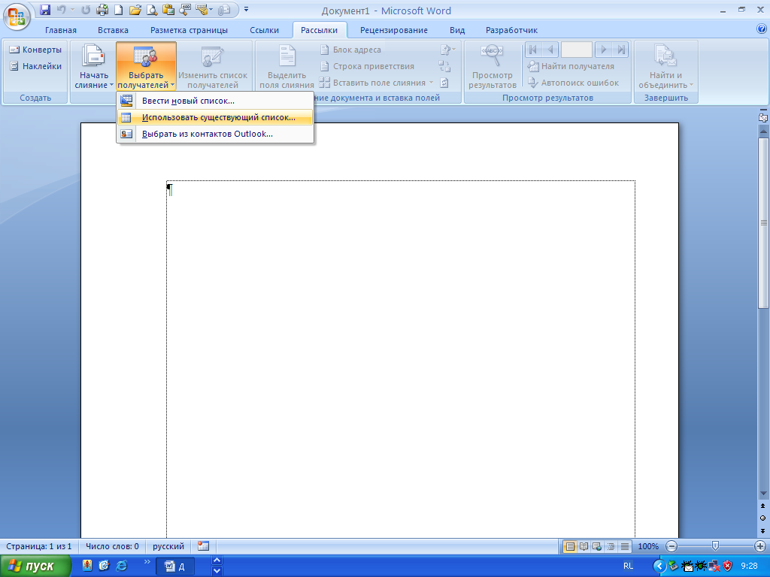Click the Конверты envelopes button
Screen dimensions: 770x577
tap(35, 50)
